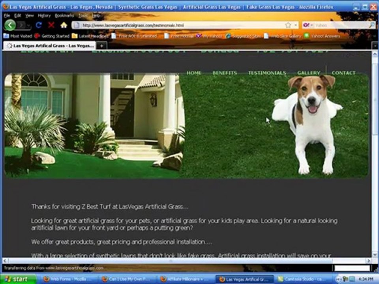Reload the page with the blue Refresh icon
Screen dimensions: 379x284
pyautogui.click(x=39, y=25)
